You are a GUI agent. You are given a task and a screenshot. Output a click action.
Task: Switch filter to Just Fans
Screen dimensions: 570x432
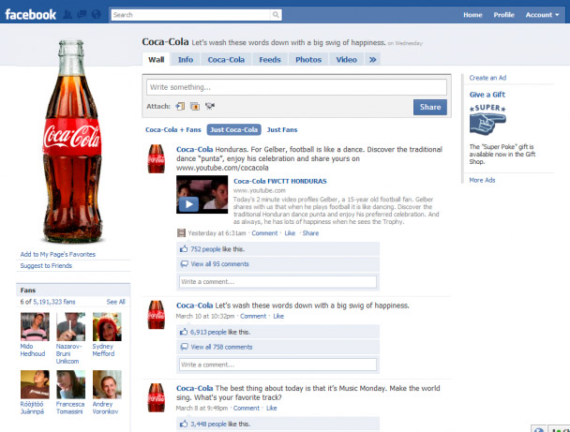[x=282, y=129]
